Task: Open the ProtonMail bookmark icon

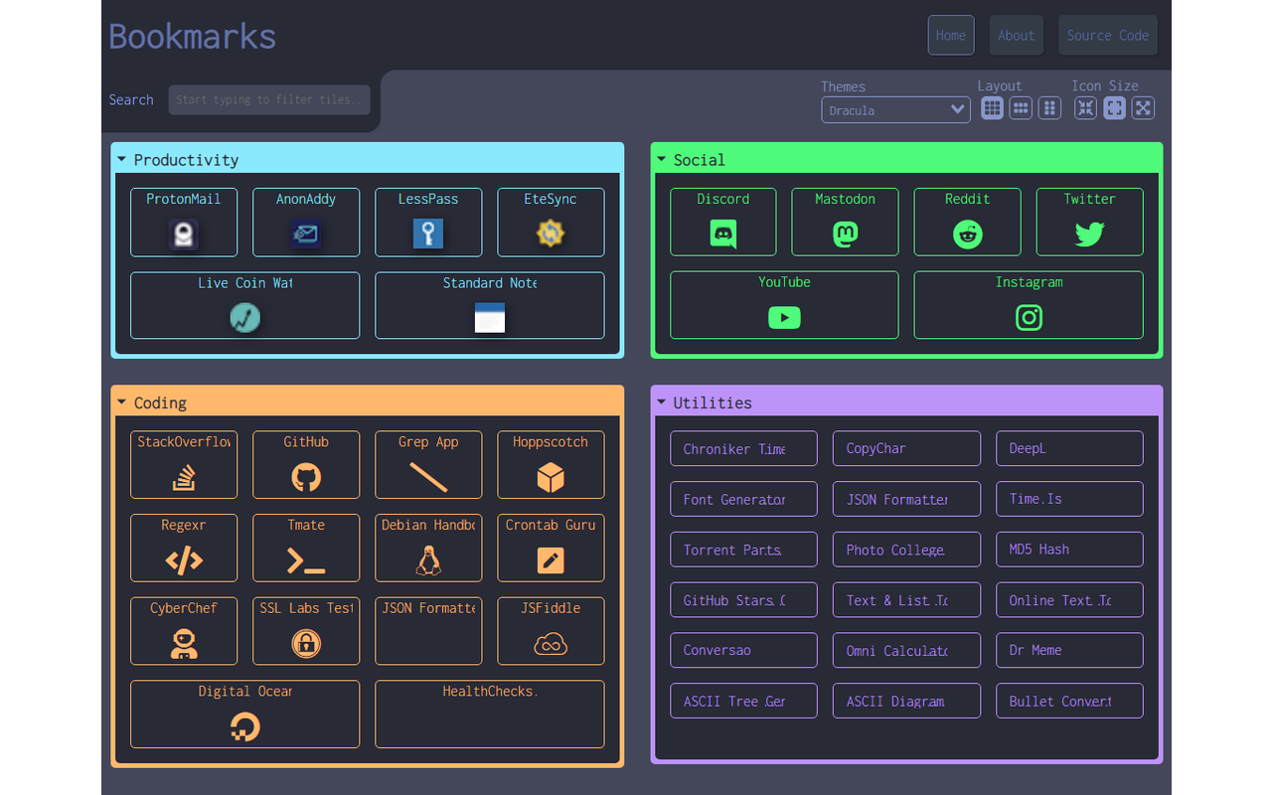Action: 184,235
